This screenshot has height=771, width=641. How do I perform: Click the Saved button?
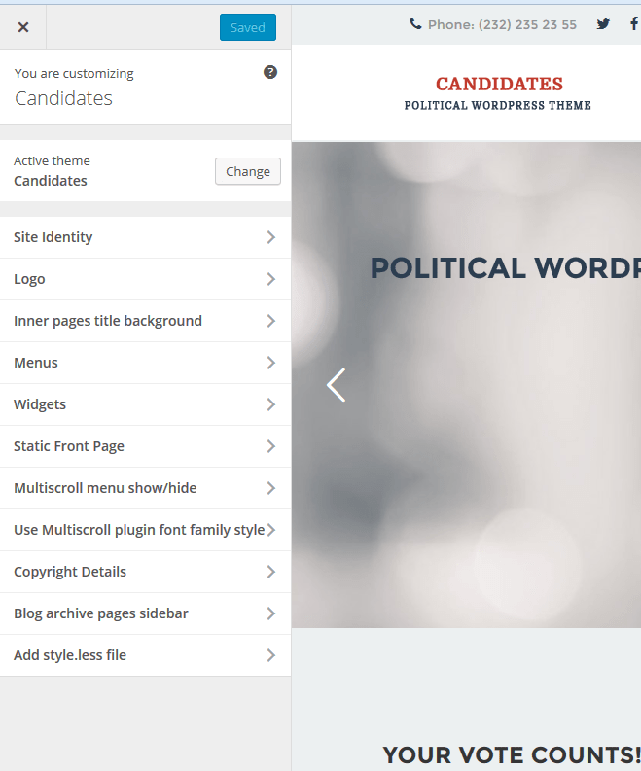pyautogui.click(x=247, y=27)
